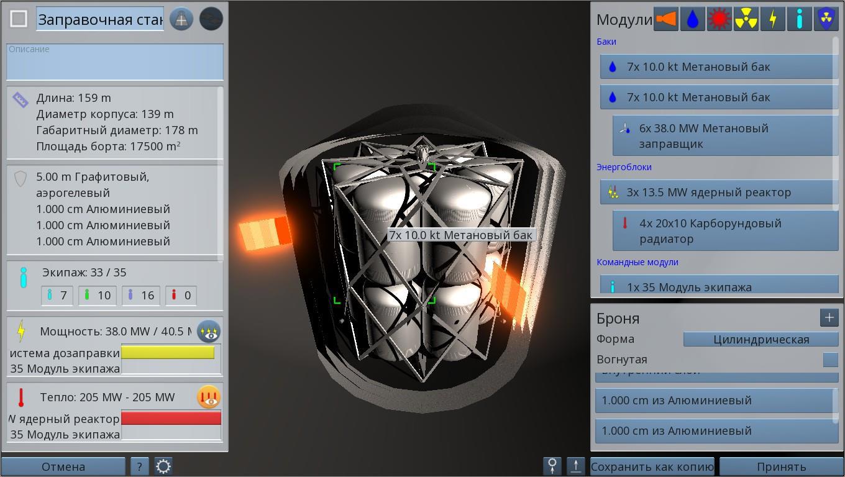
Task: Select the red sunburst laser module icon
Action: (x=719, y=19)
